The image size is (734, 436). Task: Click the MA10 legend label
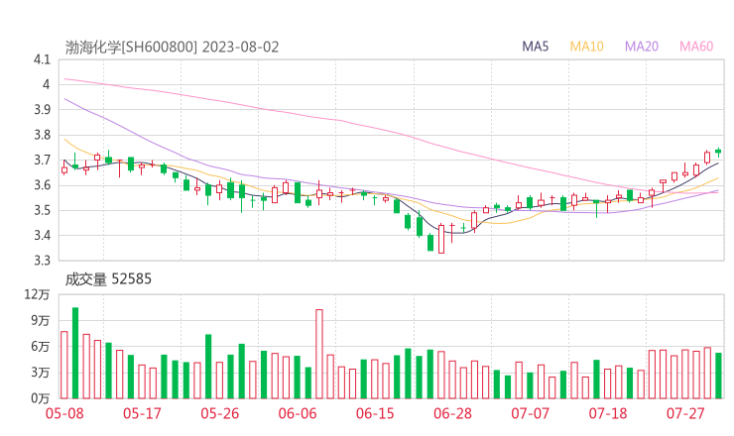(x=586, y=47)
